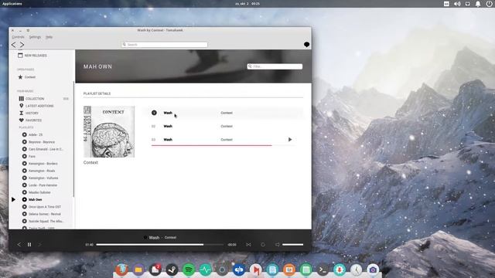Open the speech bubble icon next to search

(x=306, y=45)
